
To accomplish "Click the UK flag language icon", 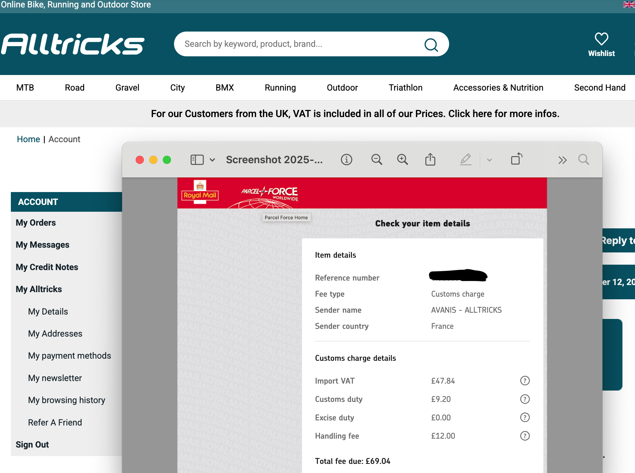I will click(629, 4).
